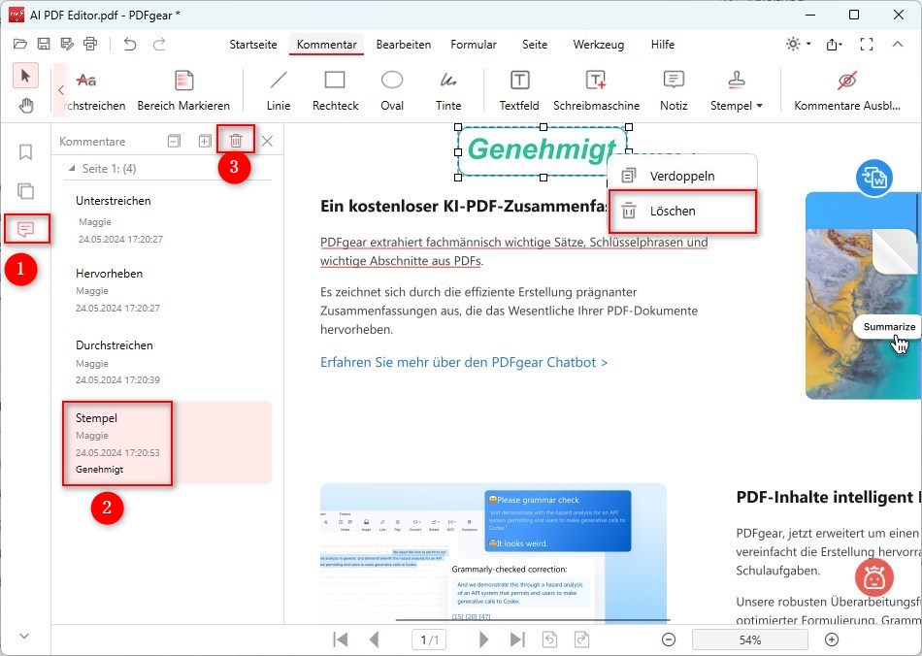Select the Rechteck shape tool

(335, 90)
